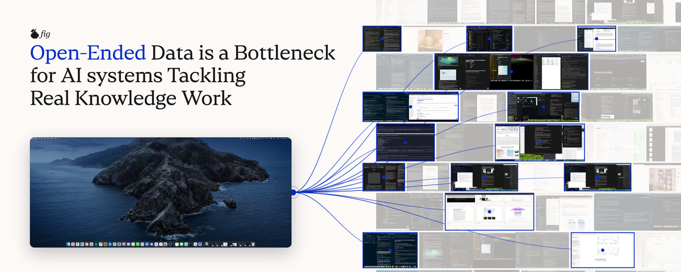
Task: Open the yellow Notes dock icon
Action: [176, 244]
